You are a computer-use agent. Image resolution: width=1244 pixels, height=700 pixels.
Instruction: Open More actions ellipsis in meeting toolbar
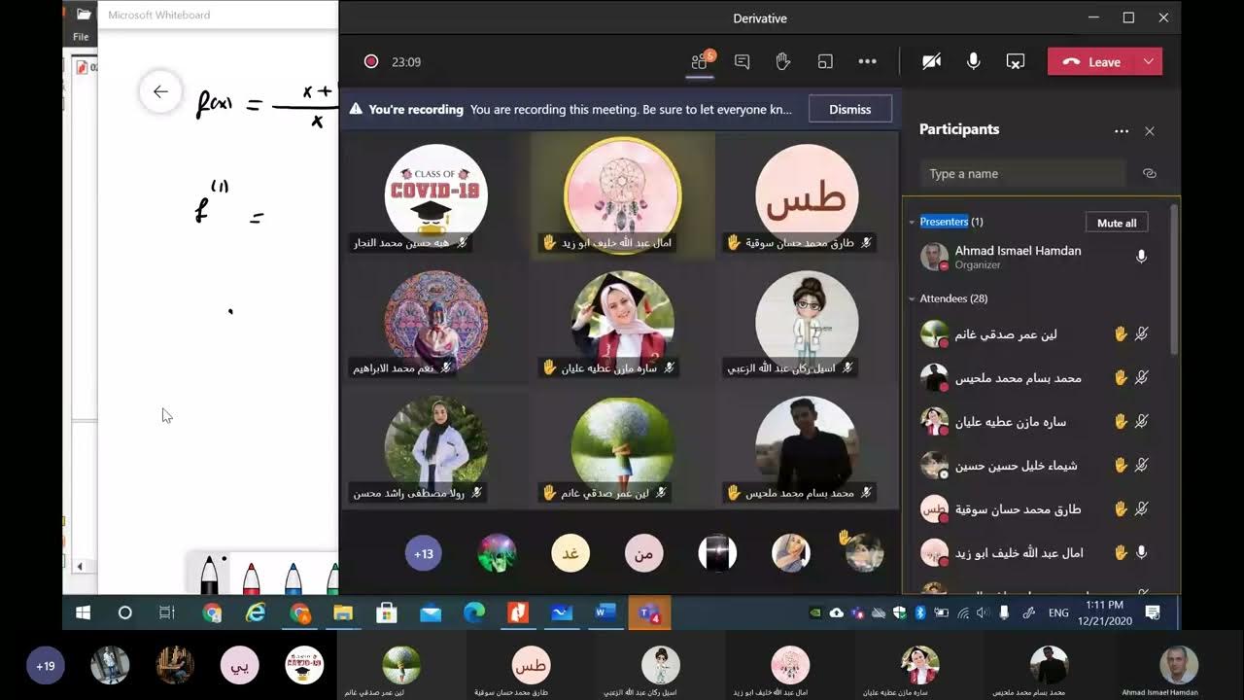click(x=867, y=61)
